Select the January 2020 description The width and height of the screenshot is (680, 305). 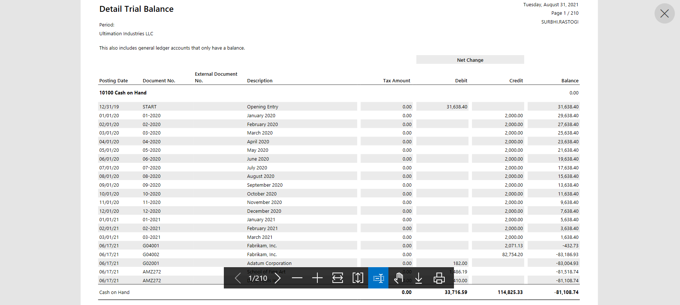(261, 116)
